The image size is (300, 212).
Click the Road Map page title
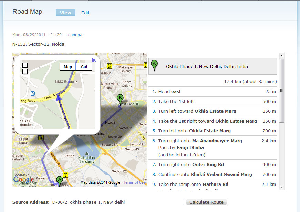27,11
